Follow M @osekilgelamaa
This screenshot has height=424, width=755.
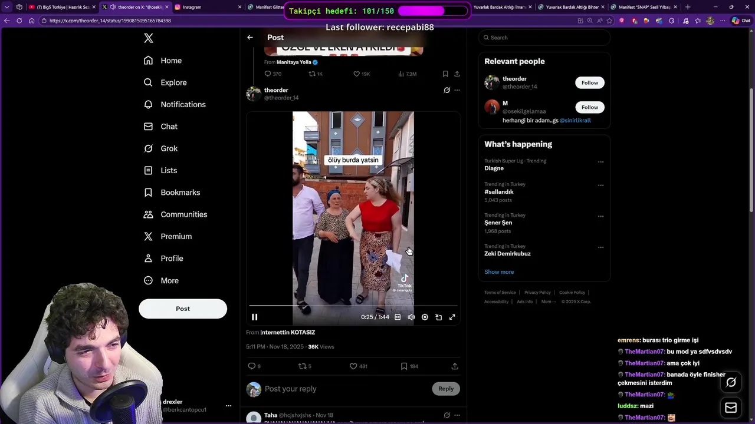point(590,107)
